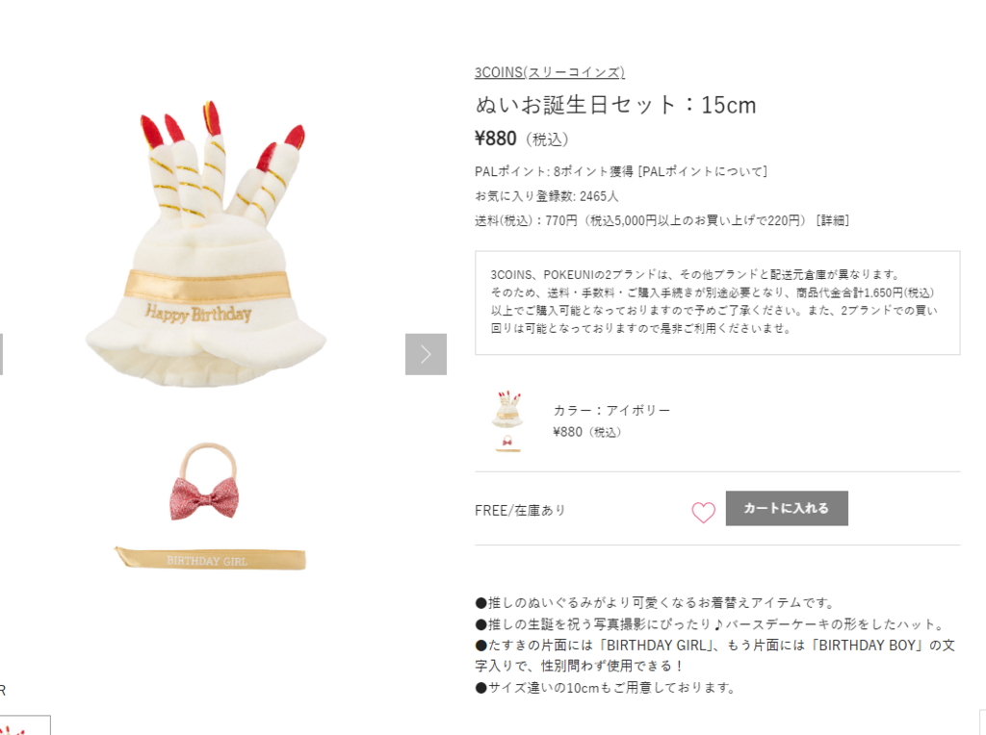Image resolution: width=986 pixels, height=735 pixels.
Task: Select the FREE/在庫あり size row
Action: pyautogui.click(x=717, y=508)
